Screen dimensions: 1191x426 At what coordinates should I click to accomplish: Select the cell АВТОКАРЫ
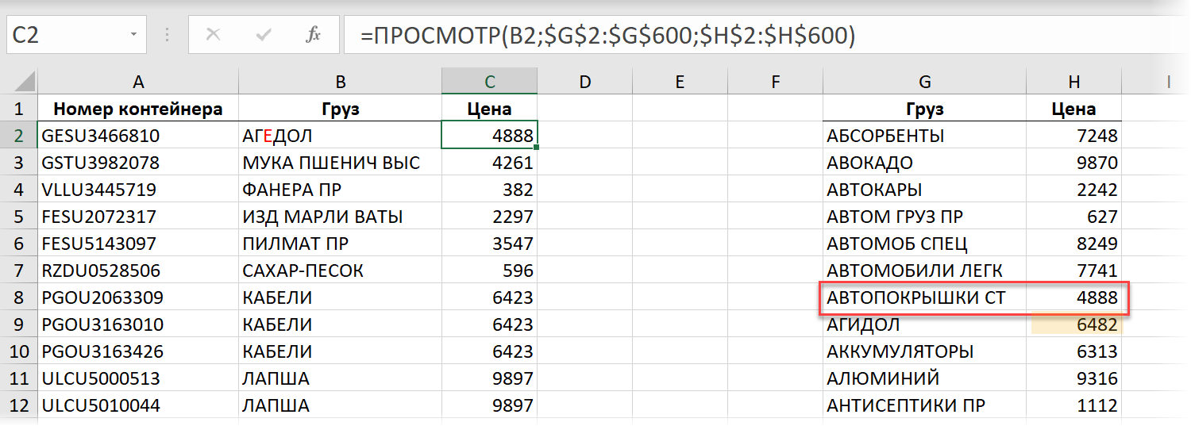[925, 190]
